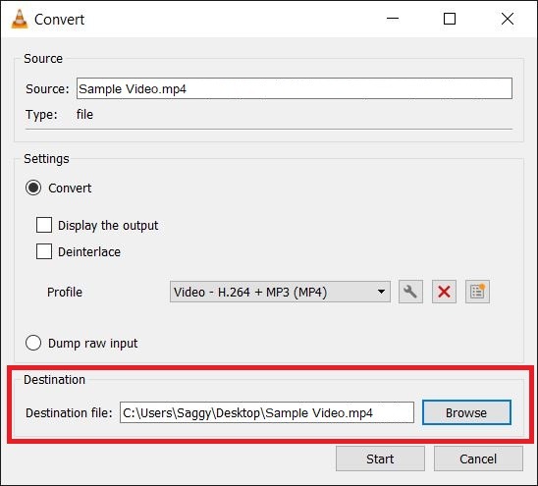Click Browse to choose destination file
The height and width of the screenshot is (486, 538).
(466, 412)
